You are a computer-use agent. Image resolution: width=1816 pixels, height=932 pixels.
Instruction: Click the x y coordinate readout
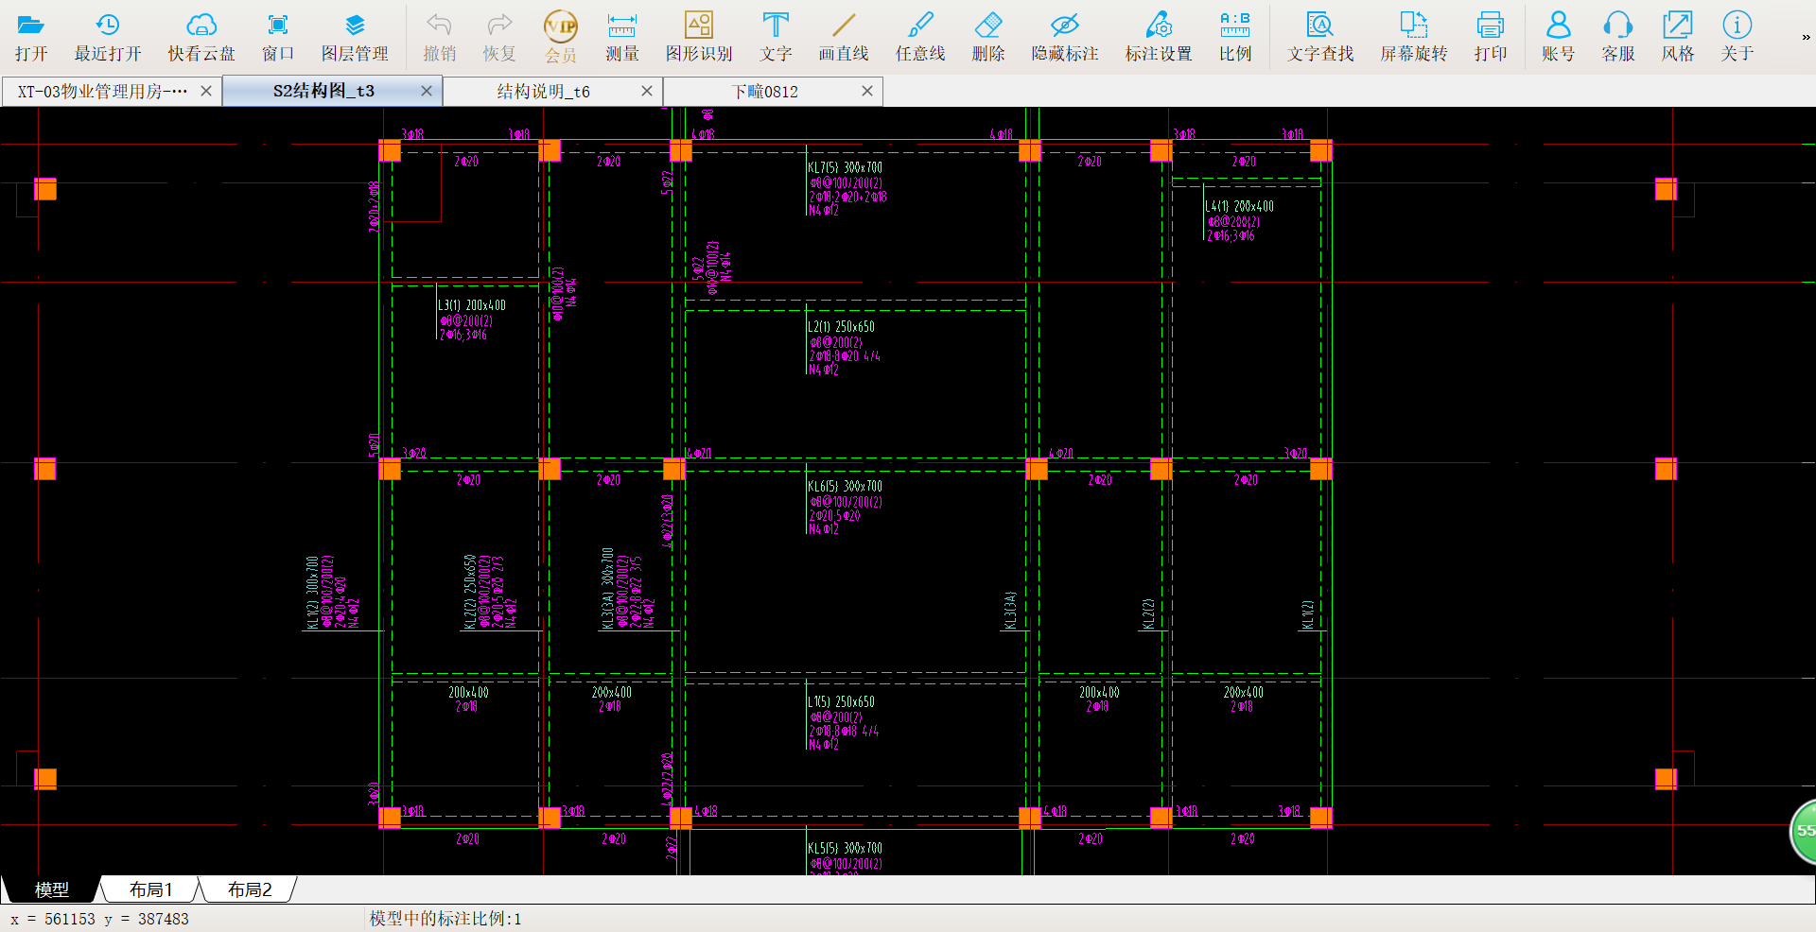99,919
